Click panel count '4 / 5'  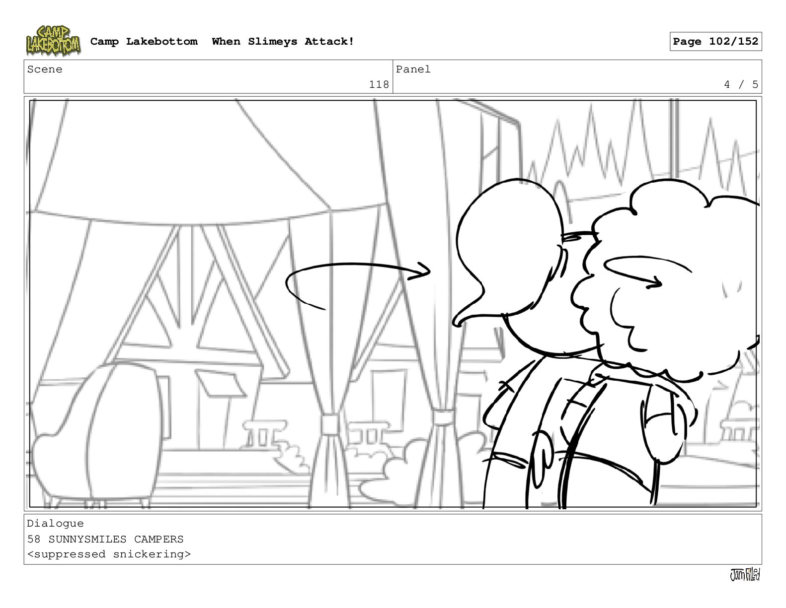tap(741, 85)
